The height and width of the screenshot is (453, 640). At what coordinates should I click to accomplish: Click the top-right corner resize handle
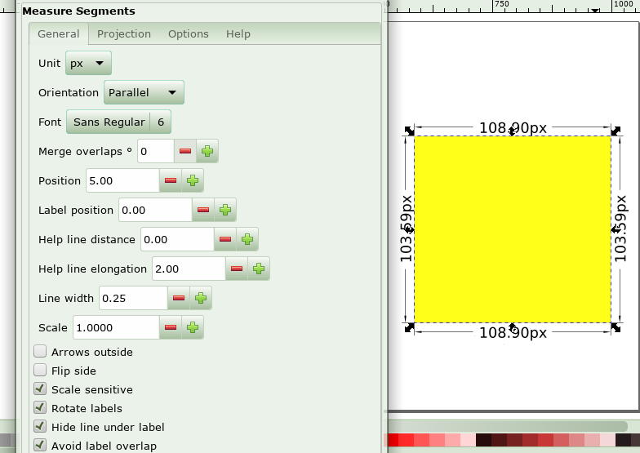(616, 131)
